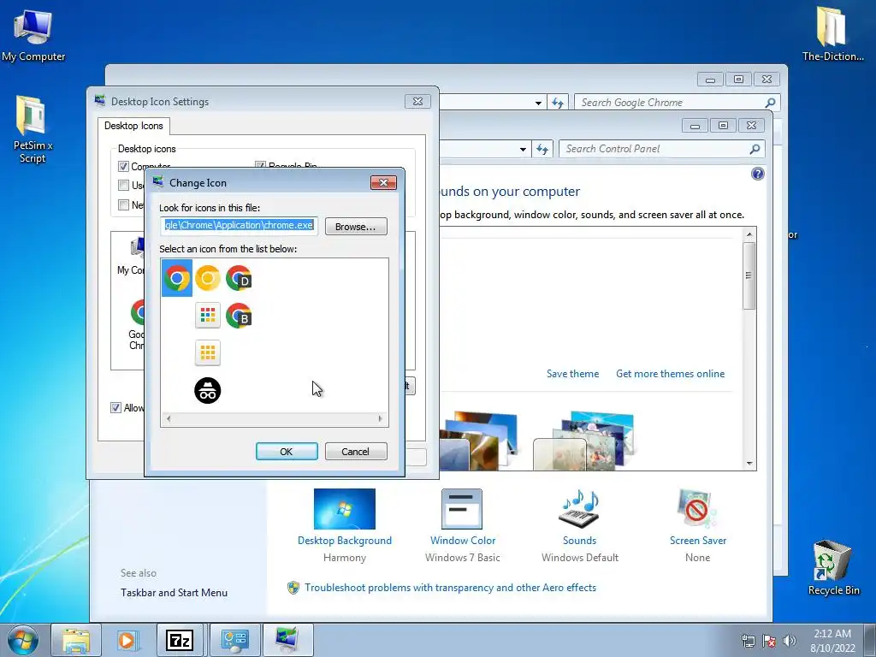This screenshot has width=876, height=657.
Task: Switch to Personalization taskbar button
Action: pyautogui.click(x=287, y=640)
